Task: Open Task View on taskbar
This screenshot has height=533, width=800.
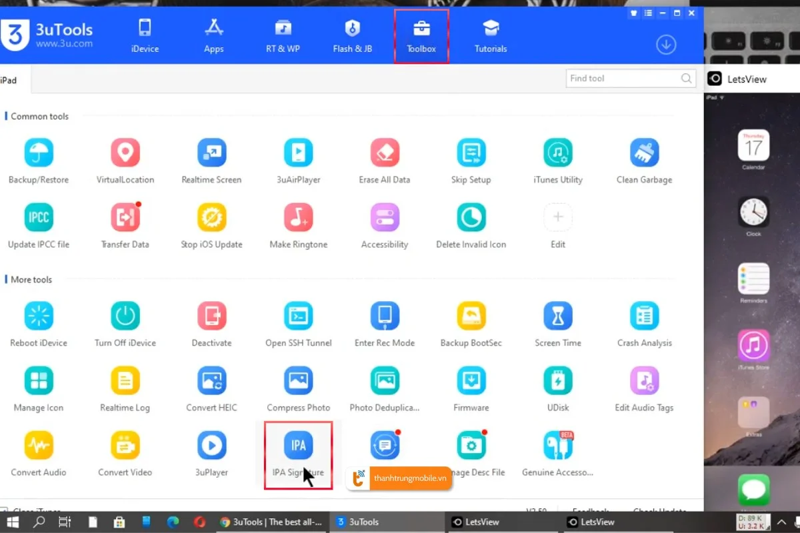Action: click(x=65, y=522)
